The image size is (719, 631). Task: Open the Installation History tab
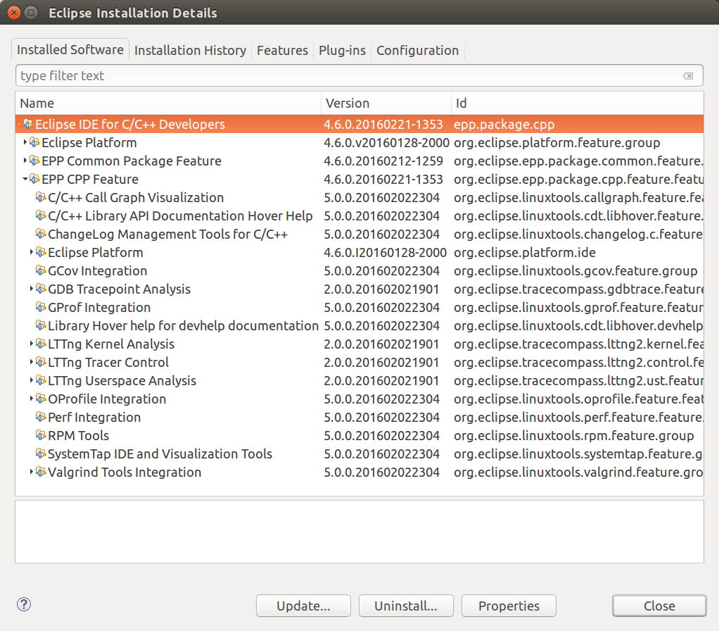(190, 50)
